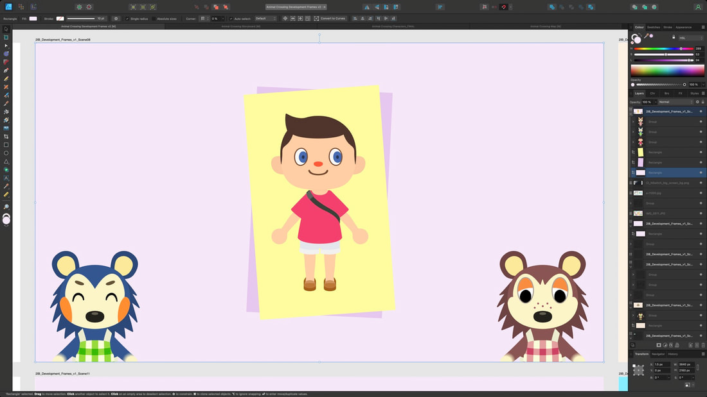Click the Layers panel mask icon

coord(659,345)
